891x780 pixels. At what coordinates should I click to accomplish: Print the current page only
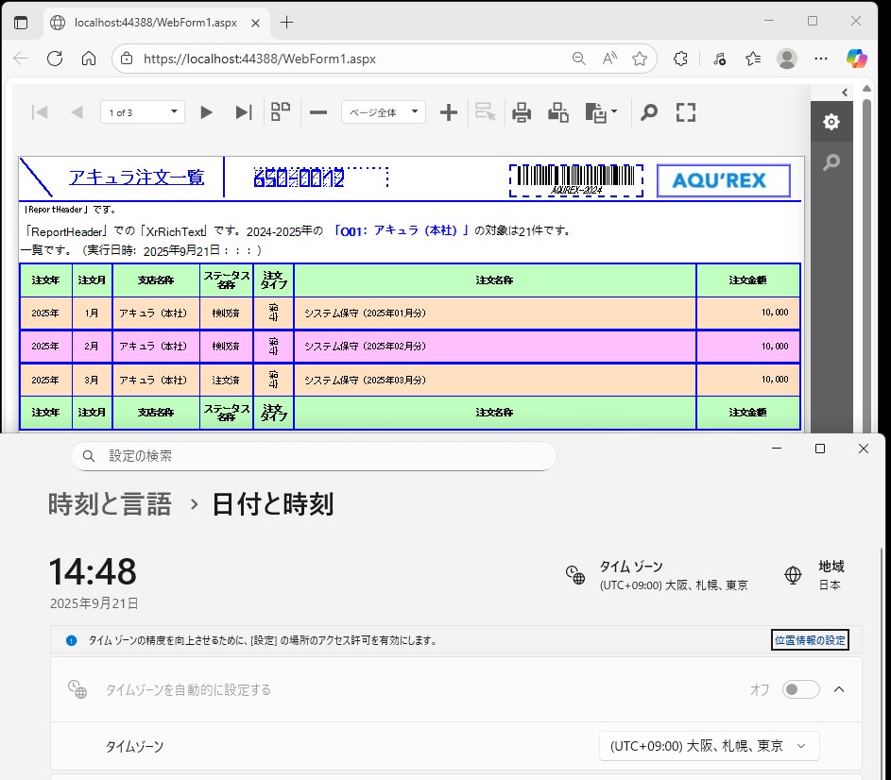tap(558, 112)
